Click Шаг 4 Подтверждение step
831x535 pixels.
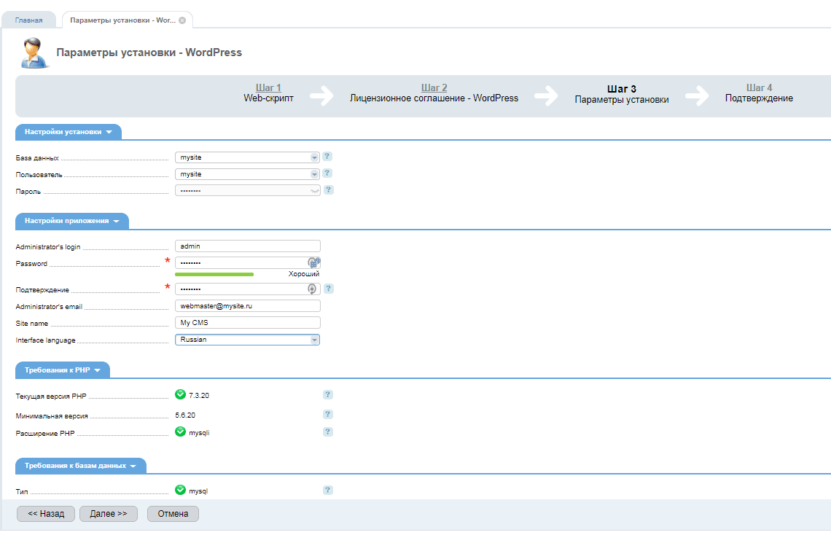759,93
